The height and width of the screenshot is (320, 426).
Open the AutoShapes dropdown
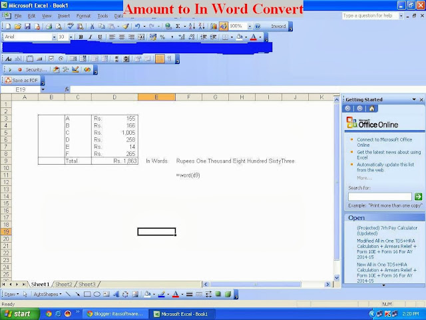[x=47, y=294]
